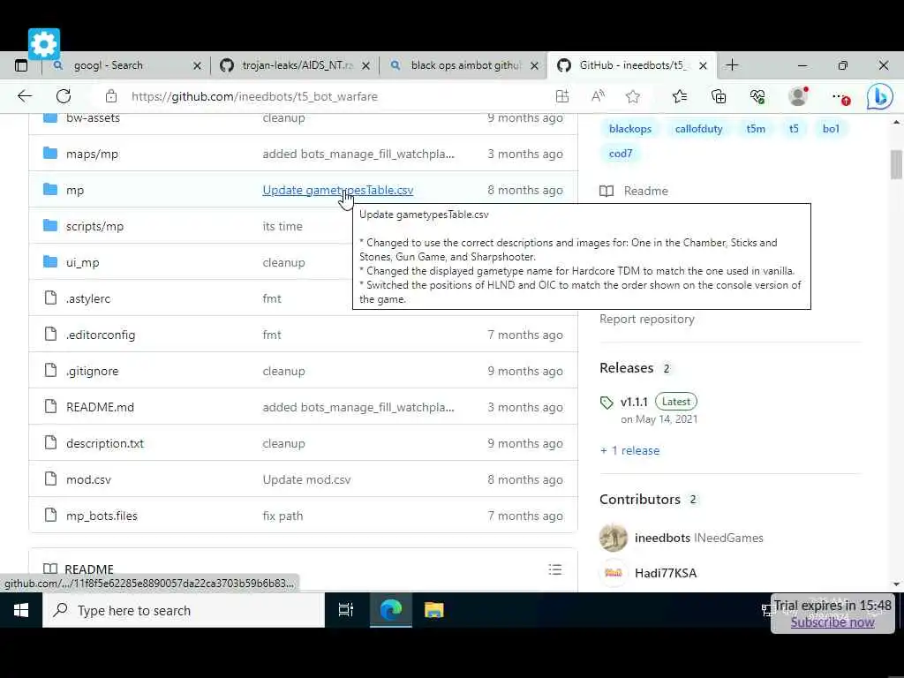Close the googl - Search tab

point(197,65)
